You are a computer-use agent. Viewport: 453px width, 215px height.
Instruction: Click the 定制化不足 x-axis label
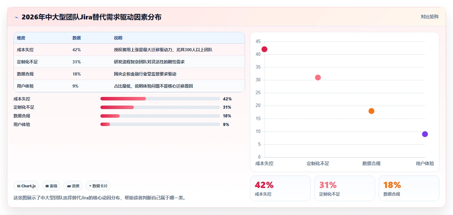pyautogui.click(x=318, y=163)
